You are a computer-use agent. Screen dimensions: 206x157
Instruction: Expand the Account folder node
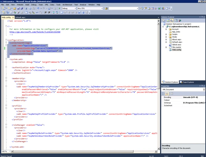(166, 29)
